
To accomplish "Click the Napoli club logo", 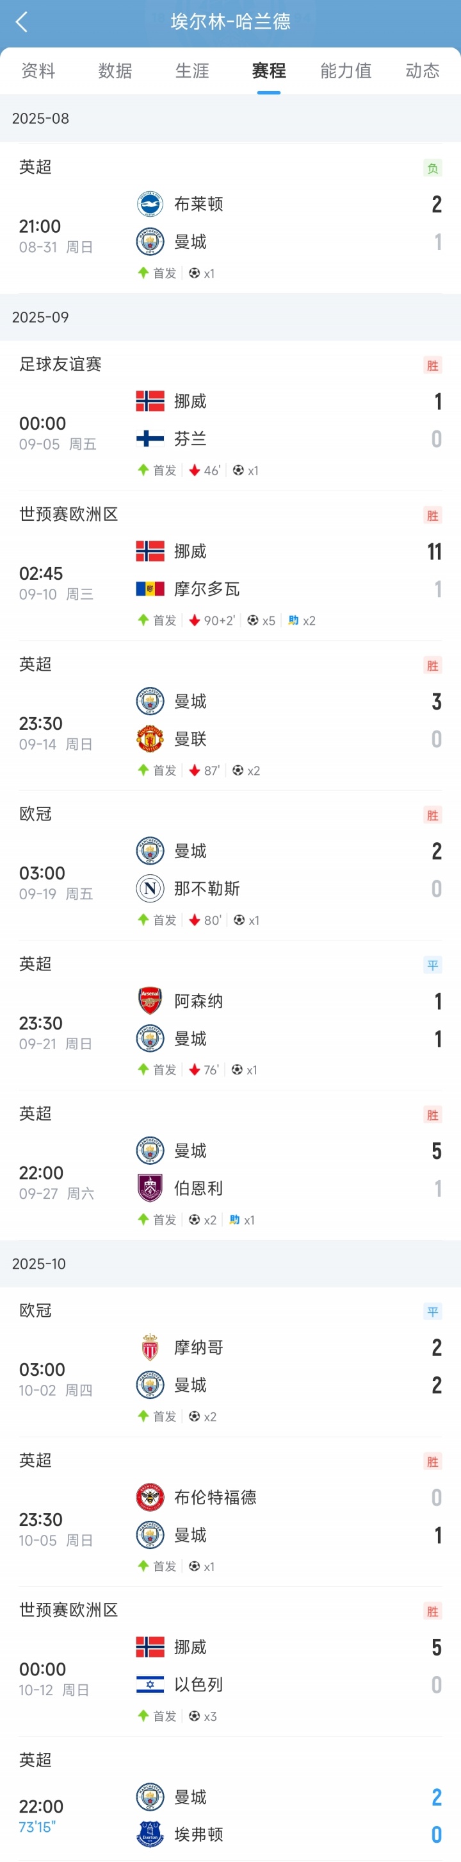I will pyautogui.click(x=150, y=888).
